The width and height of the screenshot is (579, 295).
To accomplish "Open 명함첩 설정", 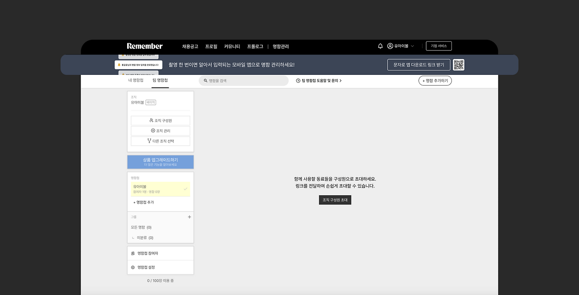I will point(161,267).
